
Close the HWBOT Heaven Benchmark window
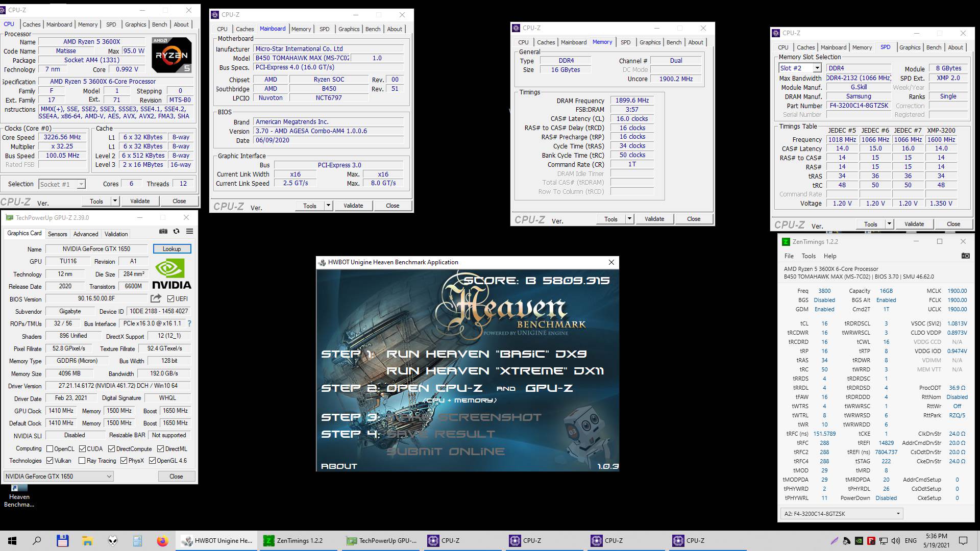coord(611,262)
